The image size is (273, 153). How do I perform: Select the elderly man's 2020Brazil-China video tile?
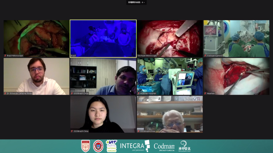point(170,114)
